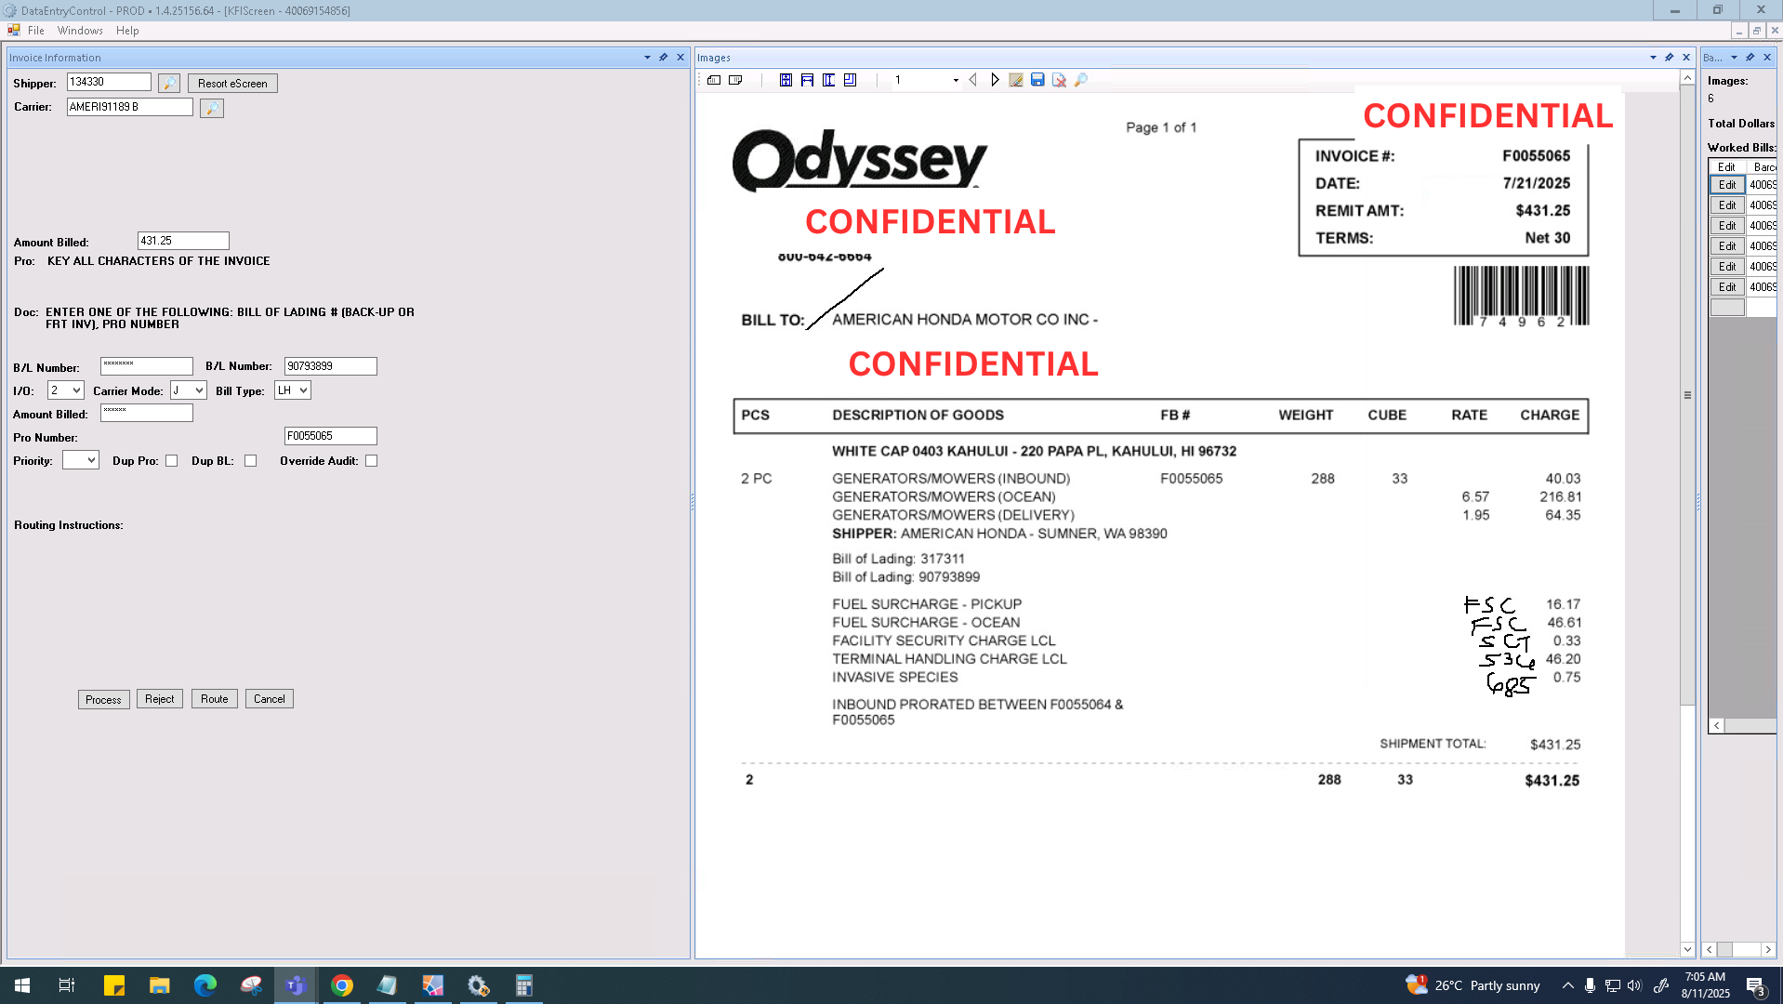1783x1004 pixels.
Task: Click the B/L Number field showing 90793899
Action: tap(331, 366)
